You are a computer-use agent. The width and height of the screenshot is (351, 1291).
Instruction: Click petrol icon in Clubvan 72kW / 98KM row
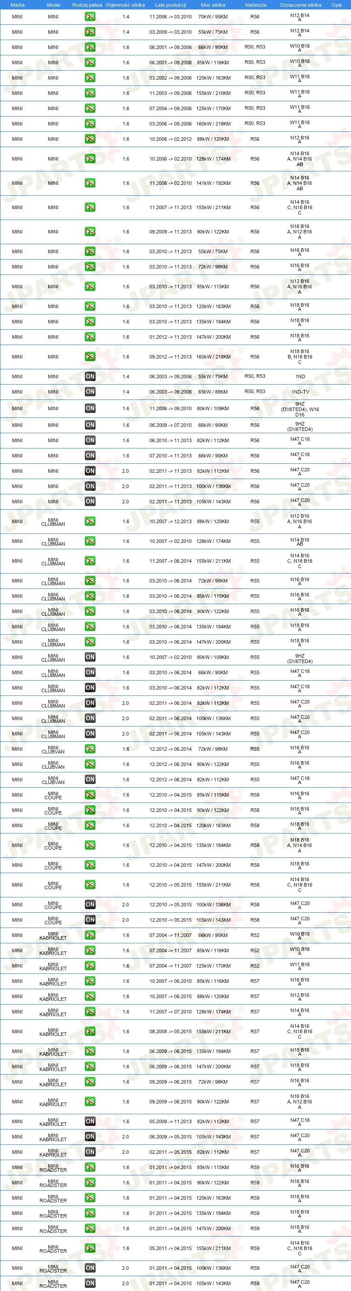pyautogui.click(x=90, y=749)
